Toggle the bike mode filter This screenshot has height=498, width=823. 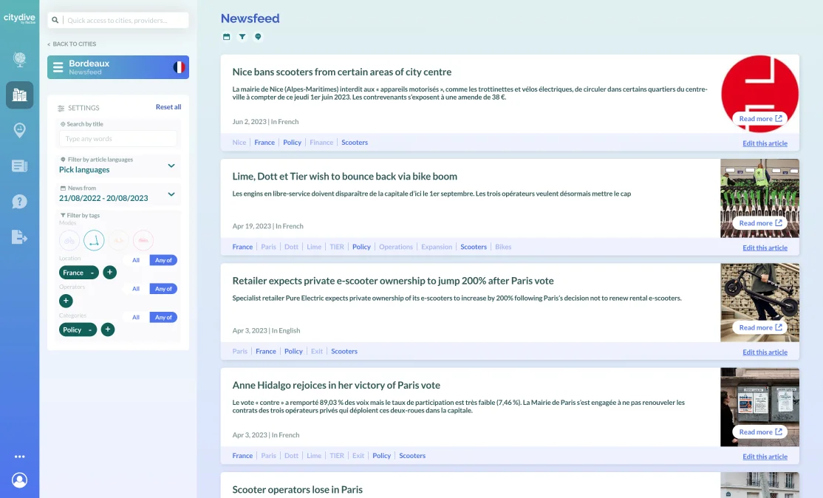(x=69, y=240)
